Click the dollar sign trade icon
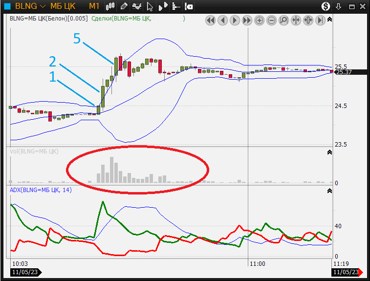This screenshot has width=370, height=281. [x=326, y=6]
